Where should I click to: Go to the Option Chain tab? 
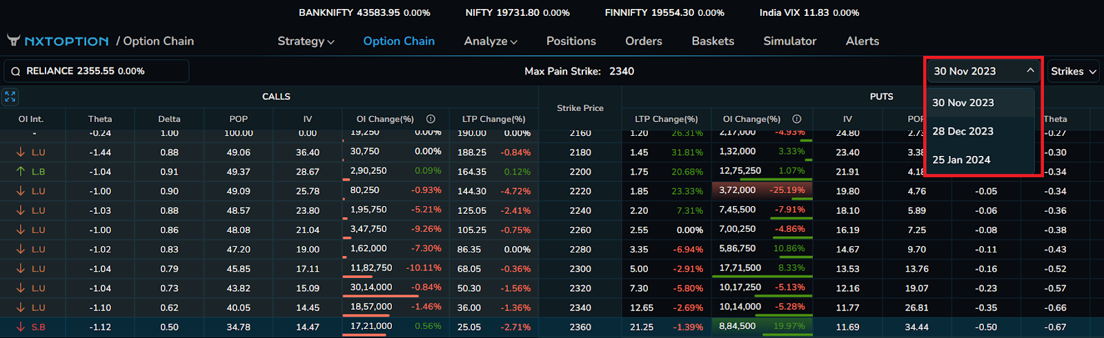coord(399,41)
